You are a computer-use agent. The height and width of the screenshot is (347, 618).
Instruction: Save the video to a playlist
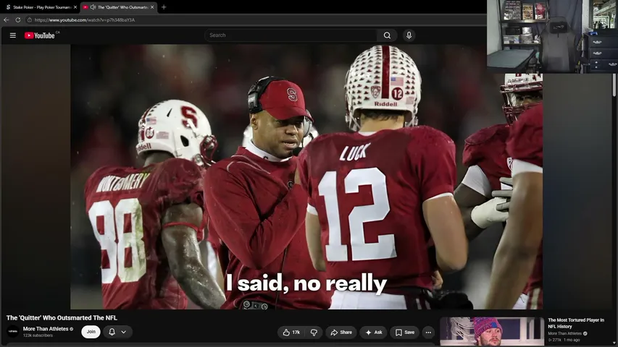(x=405, y=333)
